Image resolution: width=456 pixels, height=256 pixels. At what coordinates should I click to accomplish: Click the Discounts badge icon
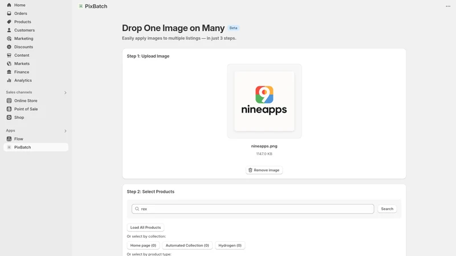(x=9, y=47)
